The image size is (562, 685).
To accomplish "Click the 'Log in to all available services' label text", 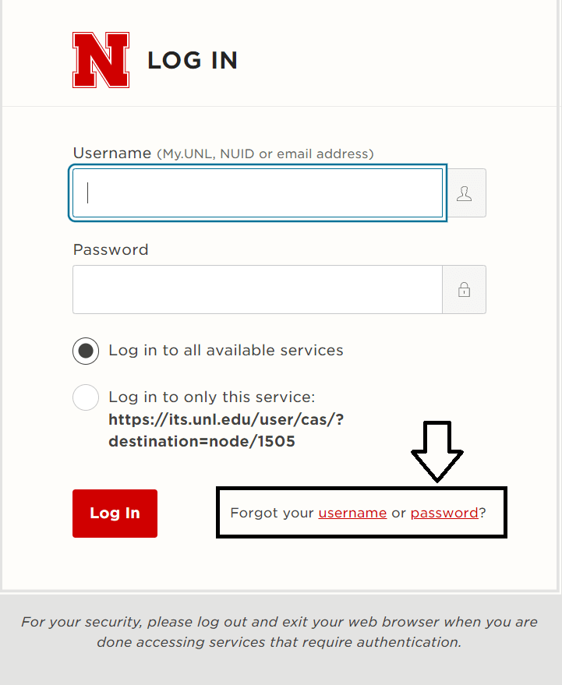I will (x=226, y=351).
